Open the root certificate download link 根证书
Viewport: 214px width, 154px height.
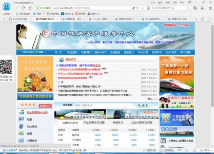(x=96, y=66)
